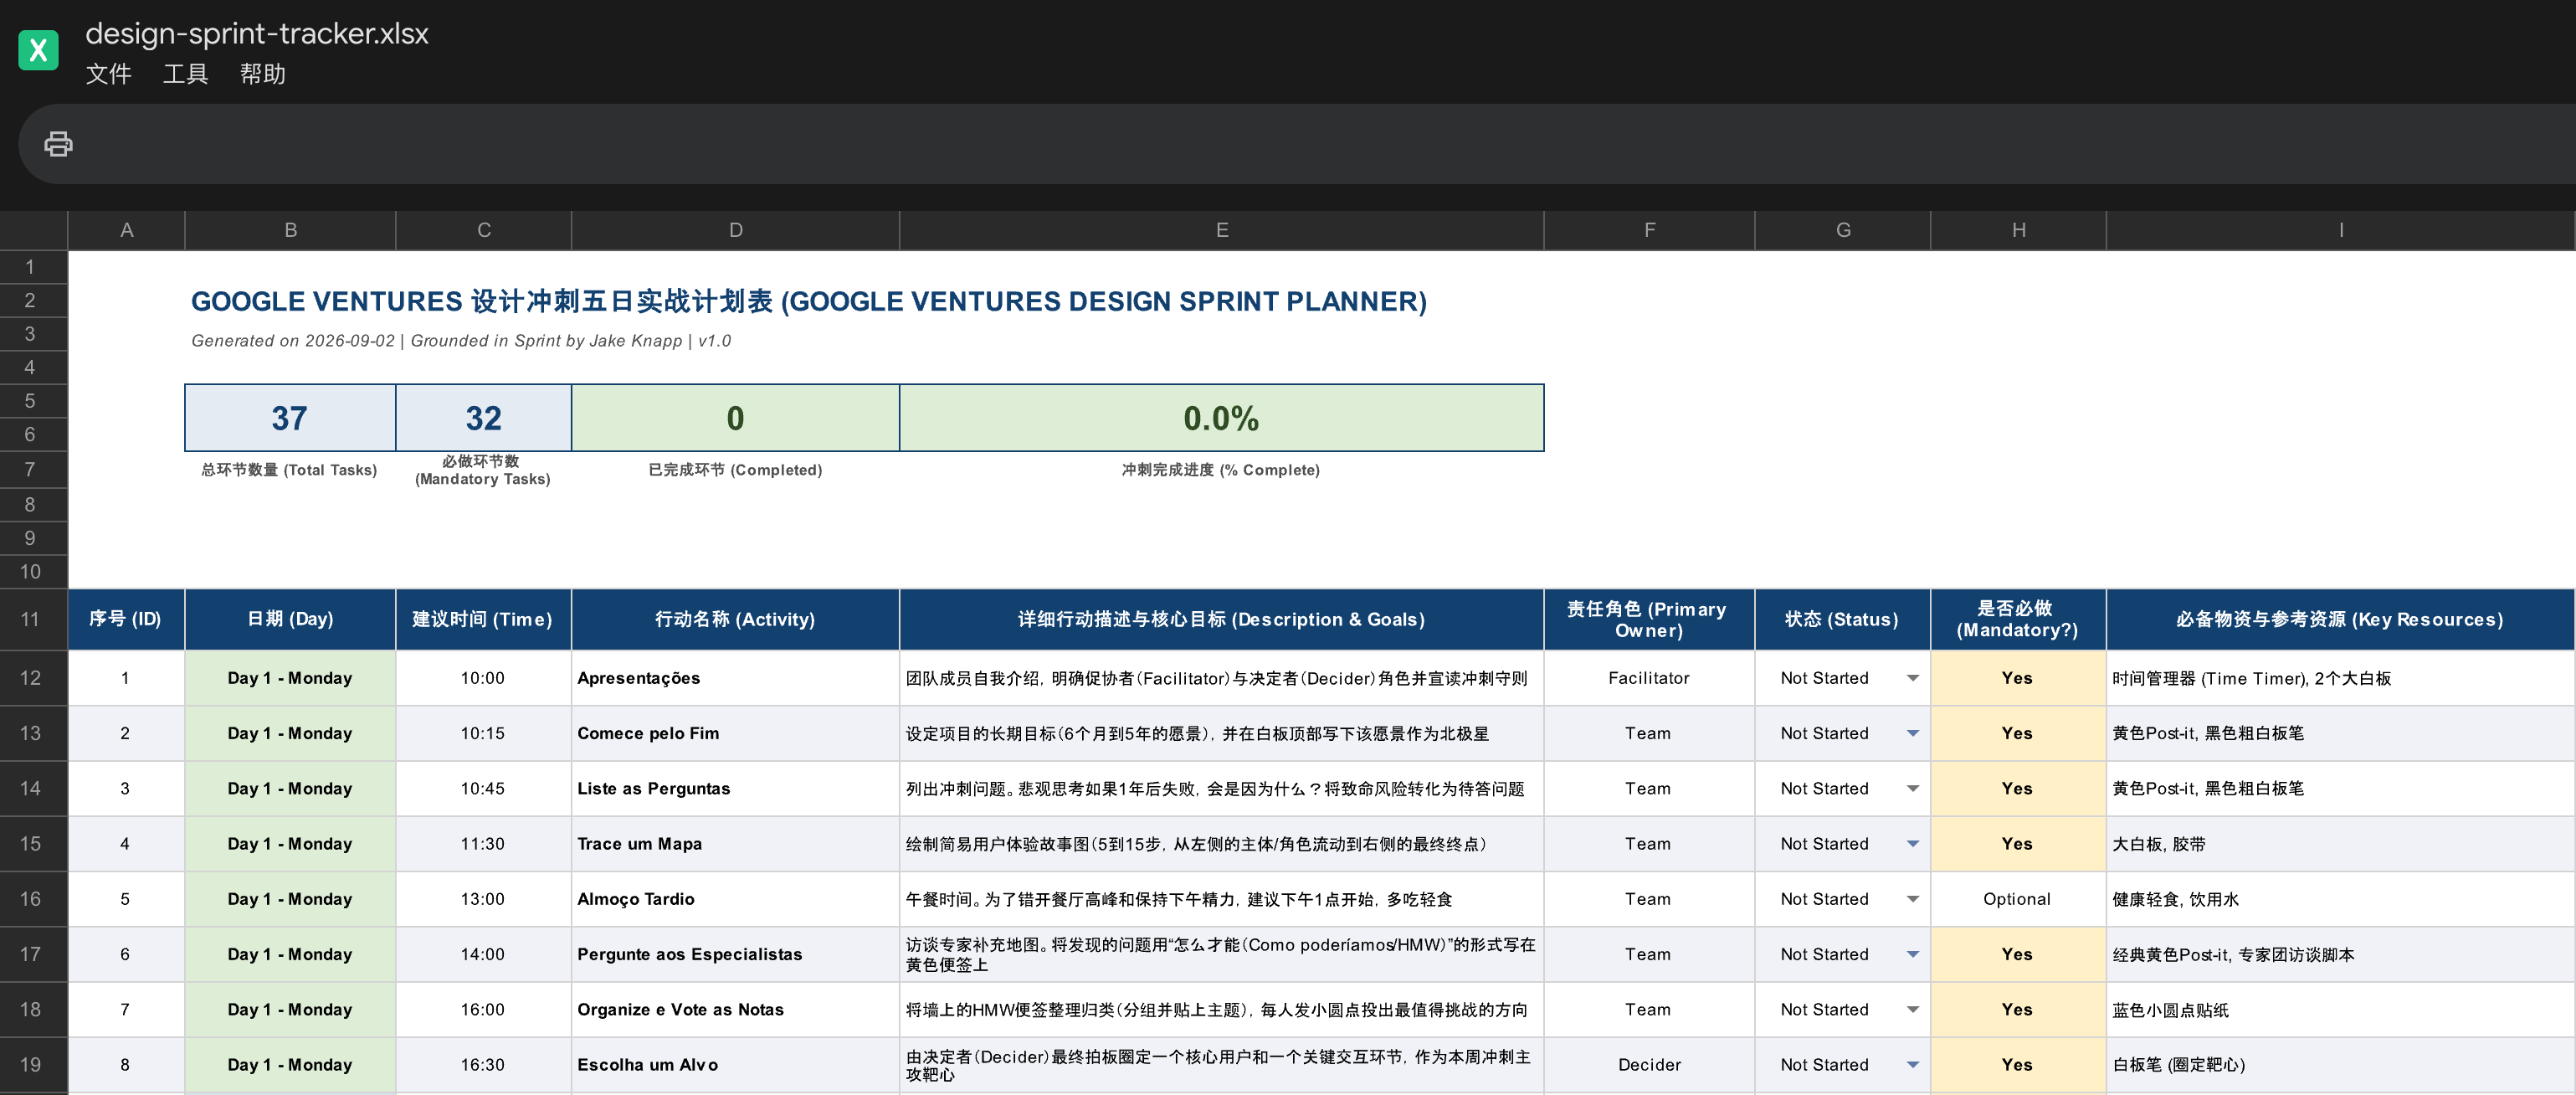This screenshot has height=1095, width=2576.
Task: Select column D header
Action: (x=735, y=230)
